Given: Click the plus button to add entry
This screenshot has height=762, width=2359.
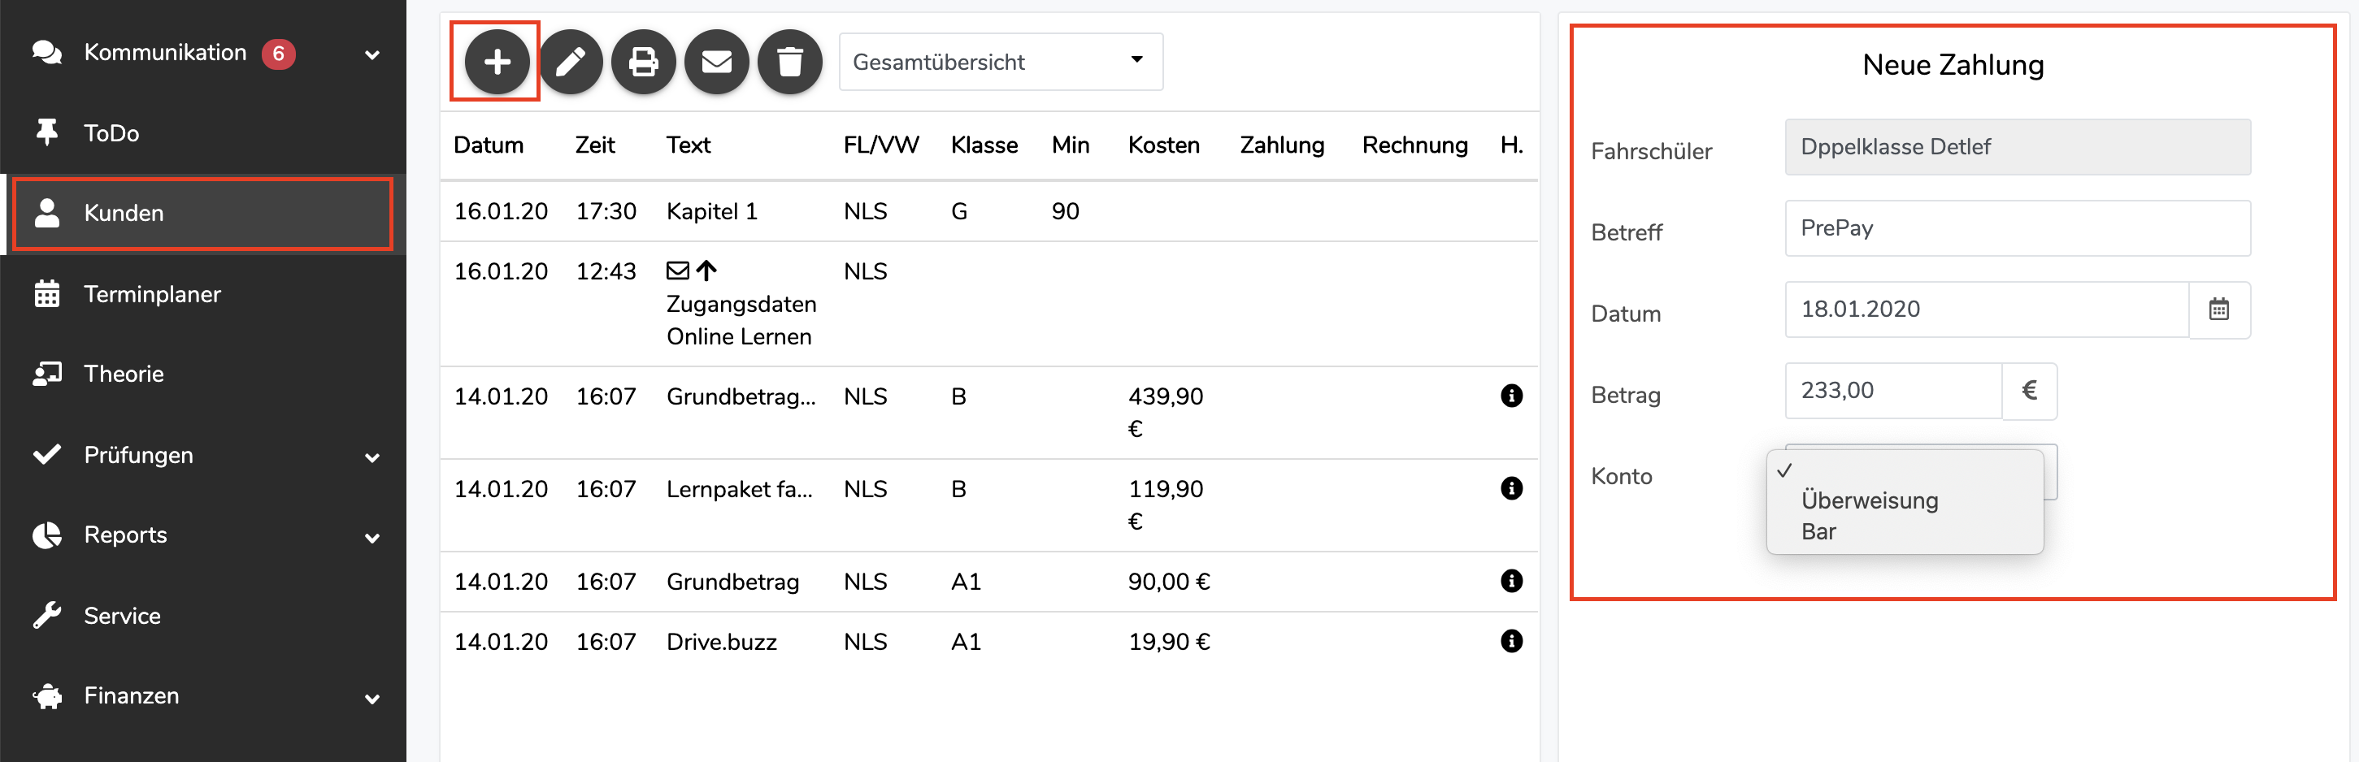Looking at the screenshot, I should [x=497, y=63].
